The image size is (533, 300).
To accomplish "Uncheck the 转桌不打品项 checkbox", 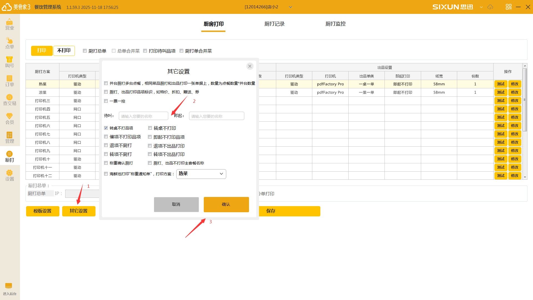I will coord(106,128).
